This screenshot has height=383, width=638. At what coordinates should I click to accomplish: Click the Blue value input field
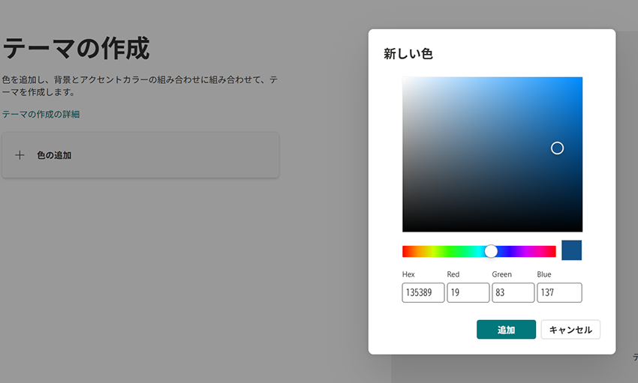[559, 292]
